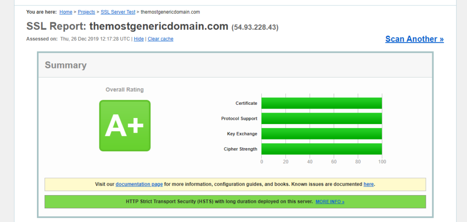Click the Protocol Support score bar

point(322,119)
